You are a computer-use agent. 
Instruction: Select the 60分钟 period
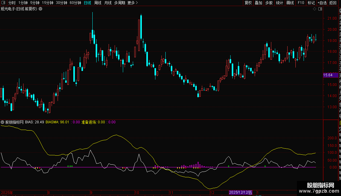coord(75,3)
